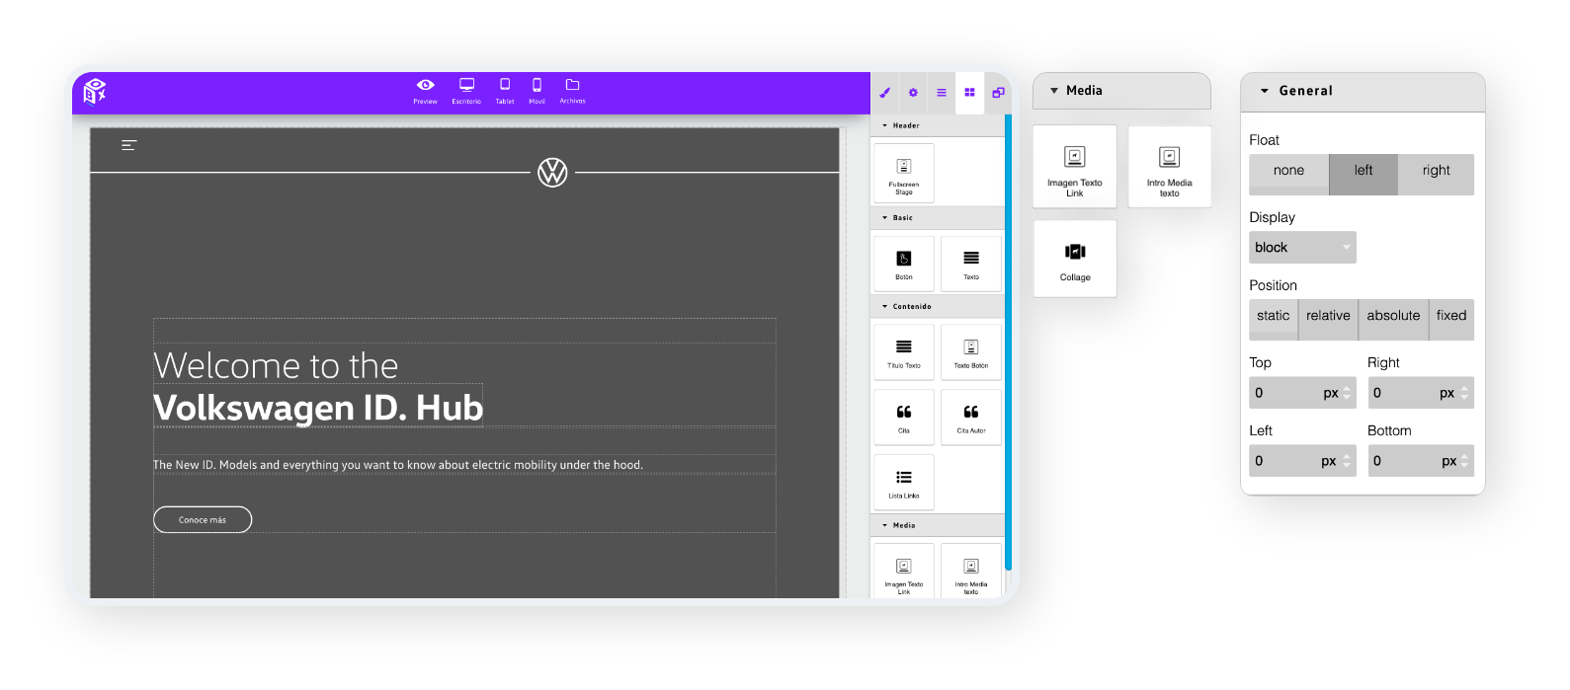Open the three-lines layers tab
Screen dimensions: 1570x690
[x=942, y=93]
